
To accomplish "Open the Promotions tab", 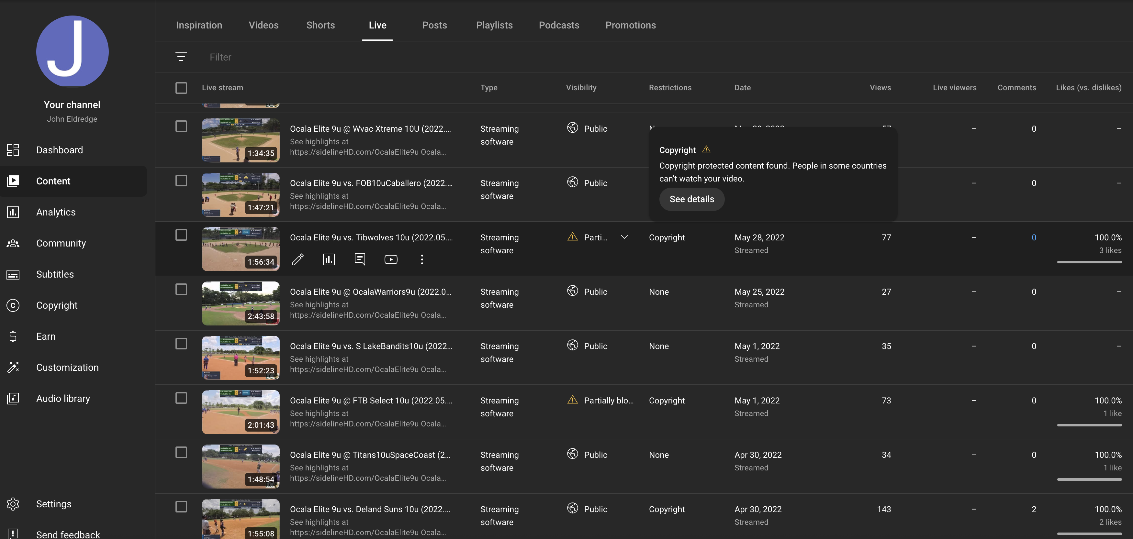I will (x=631, y=25).
